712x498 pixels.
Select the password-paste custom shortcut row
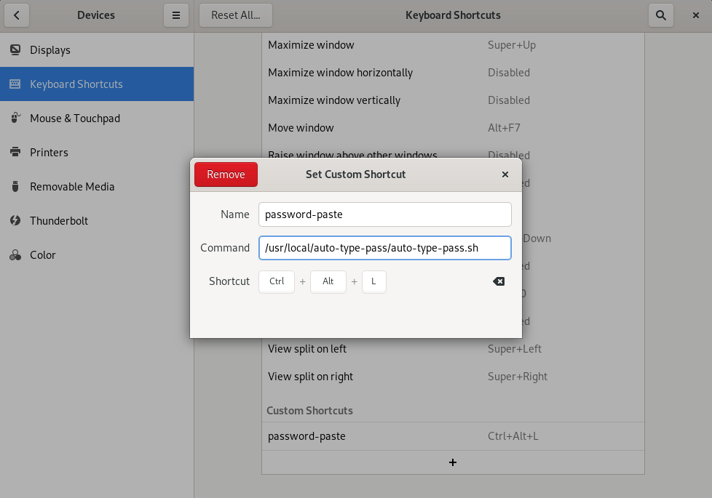tap(453, 436)
